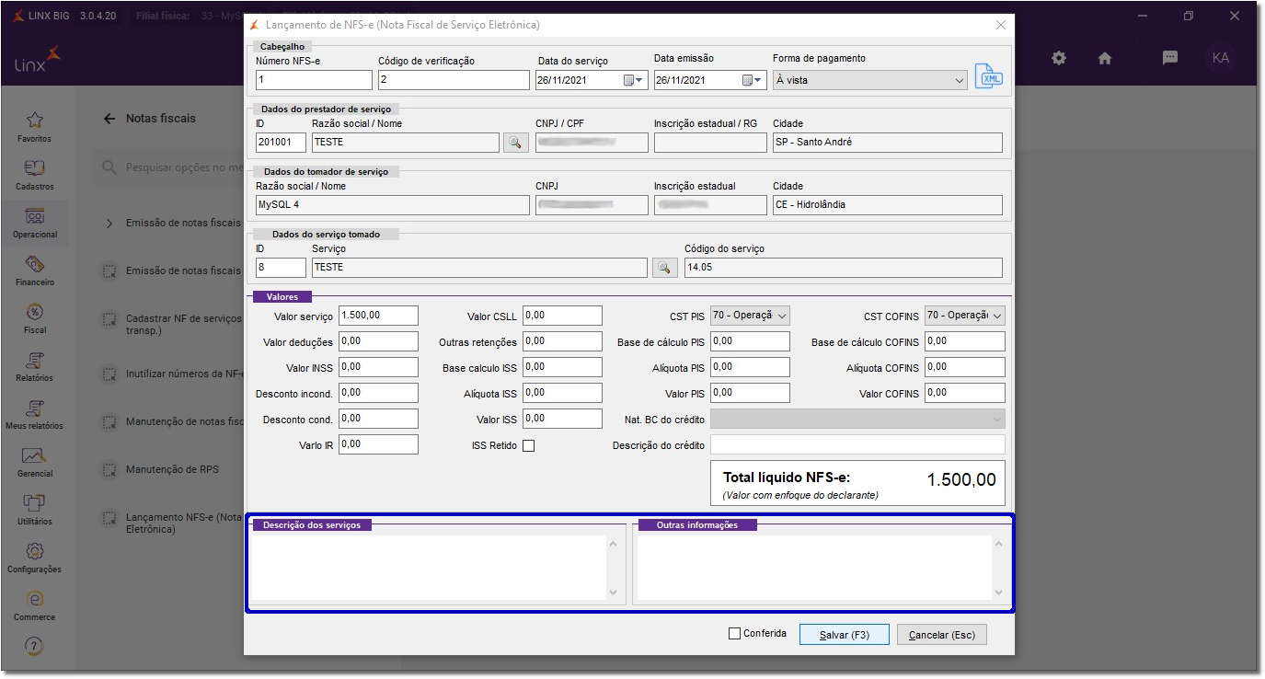The height and width of the screenshot is (679, 1265).
Task: Open Nat. BC do crédito dropdown
Action: click(858, 420)
